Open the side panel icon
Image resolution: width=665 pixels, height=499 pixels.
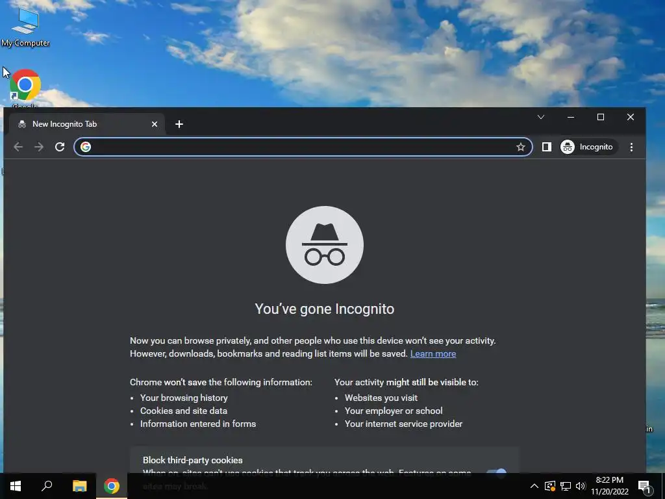[547, 147]
